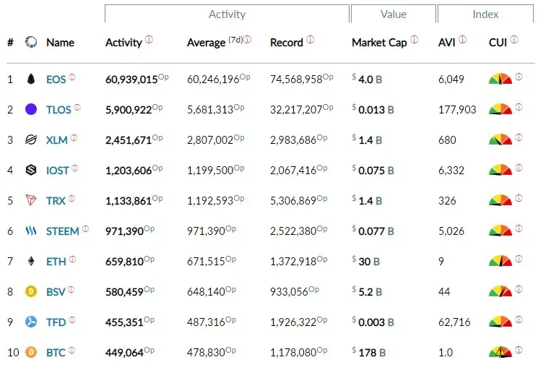
Task: Open the BTC link
Action: coord(56,353)
